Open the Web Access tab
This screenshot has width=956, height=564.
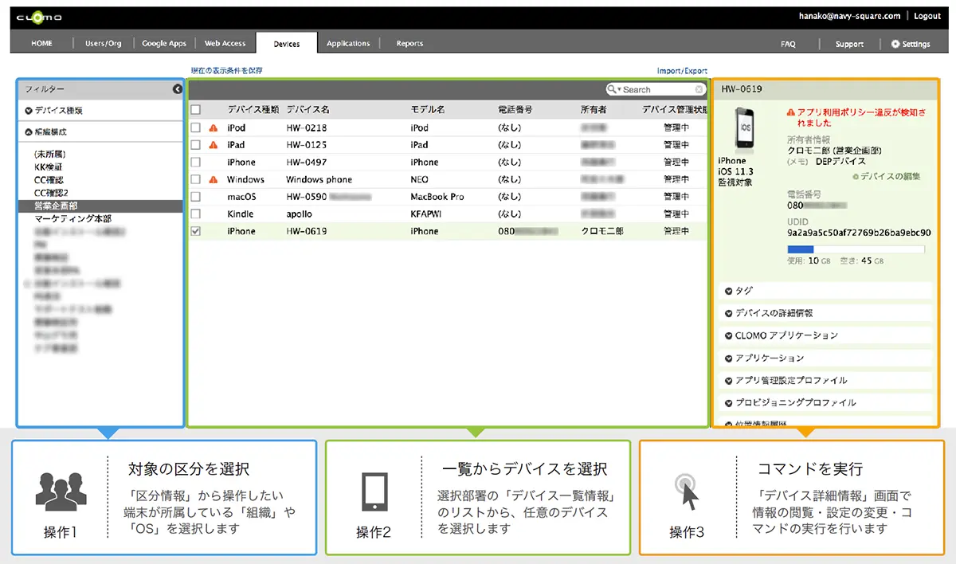tap(225, 44)
